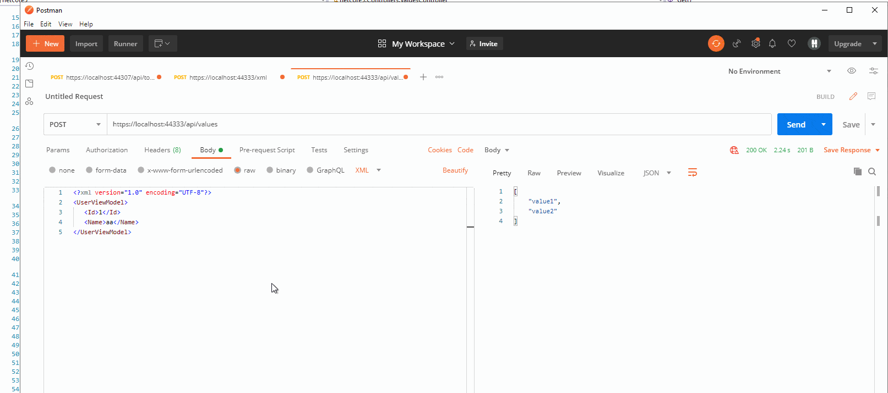Viewport: 888px width, 393px height.
Task: Click the New button
Action: (45, 43)
